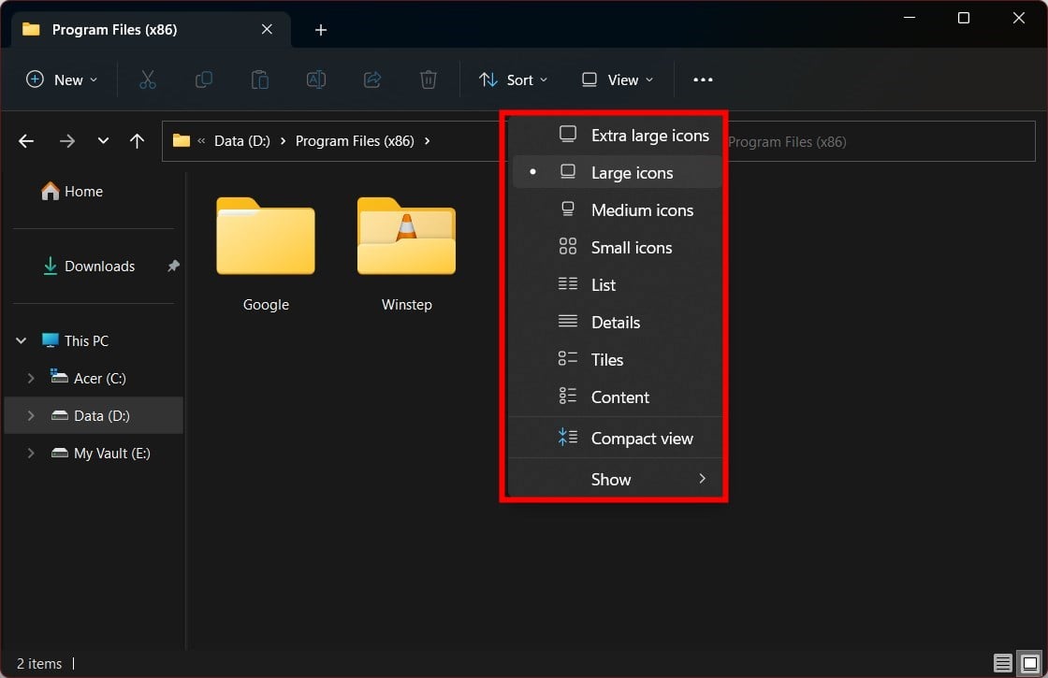Select Large icons view option

tap(617, 172)
